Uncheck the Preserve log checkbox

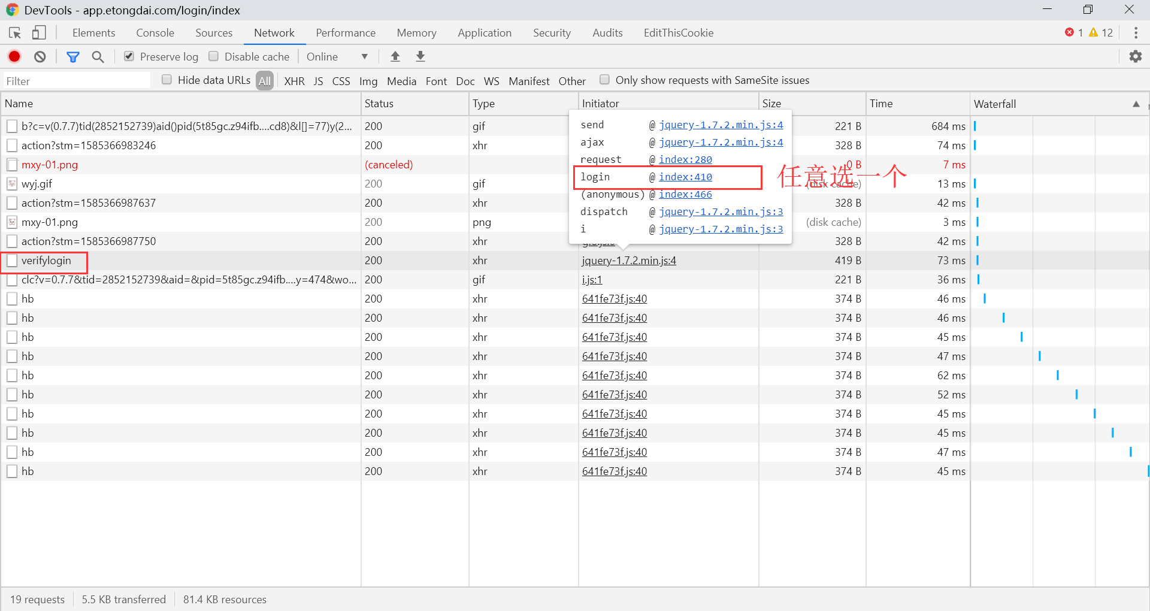coord(129,56)
